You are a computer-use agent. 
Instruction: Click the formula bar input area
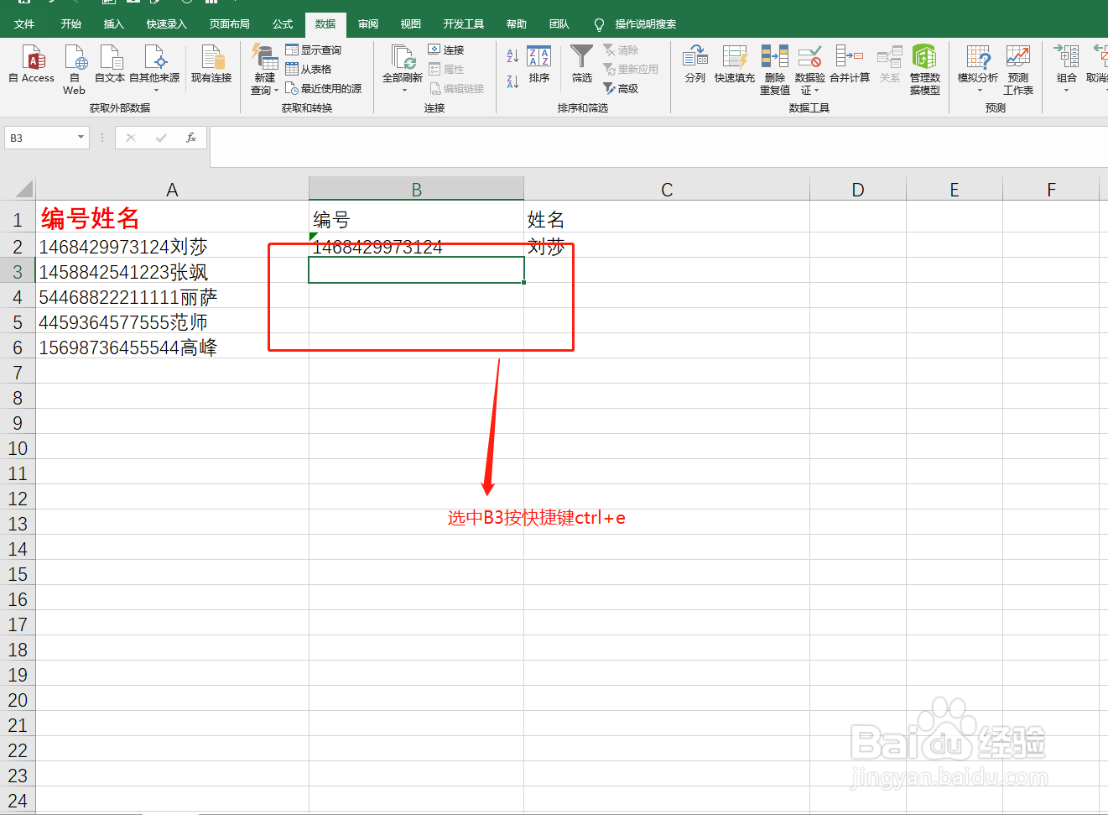click(658, 147)
